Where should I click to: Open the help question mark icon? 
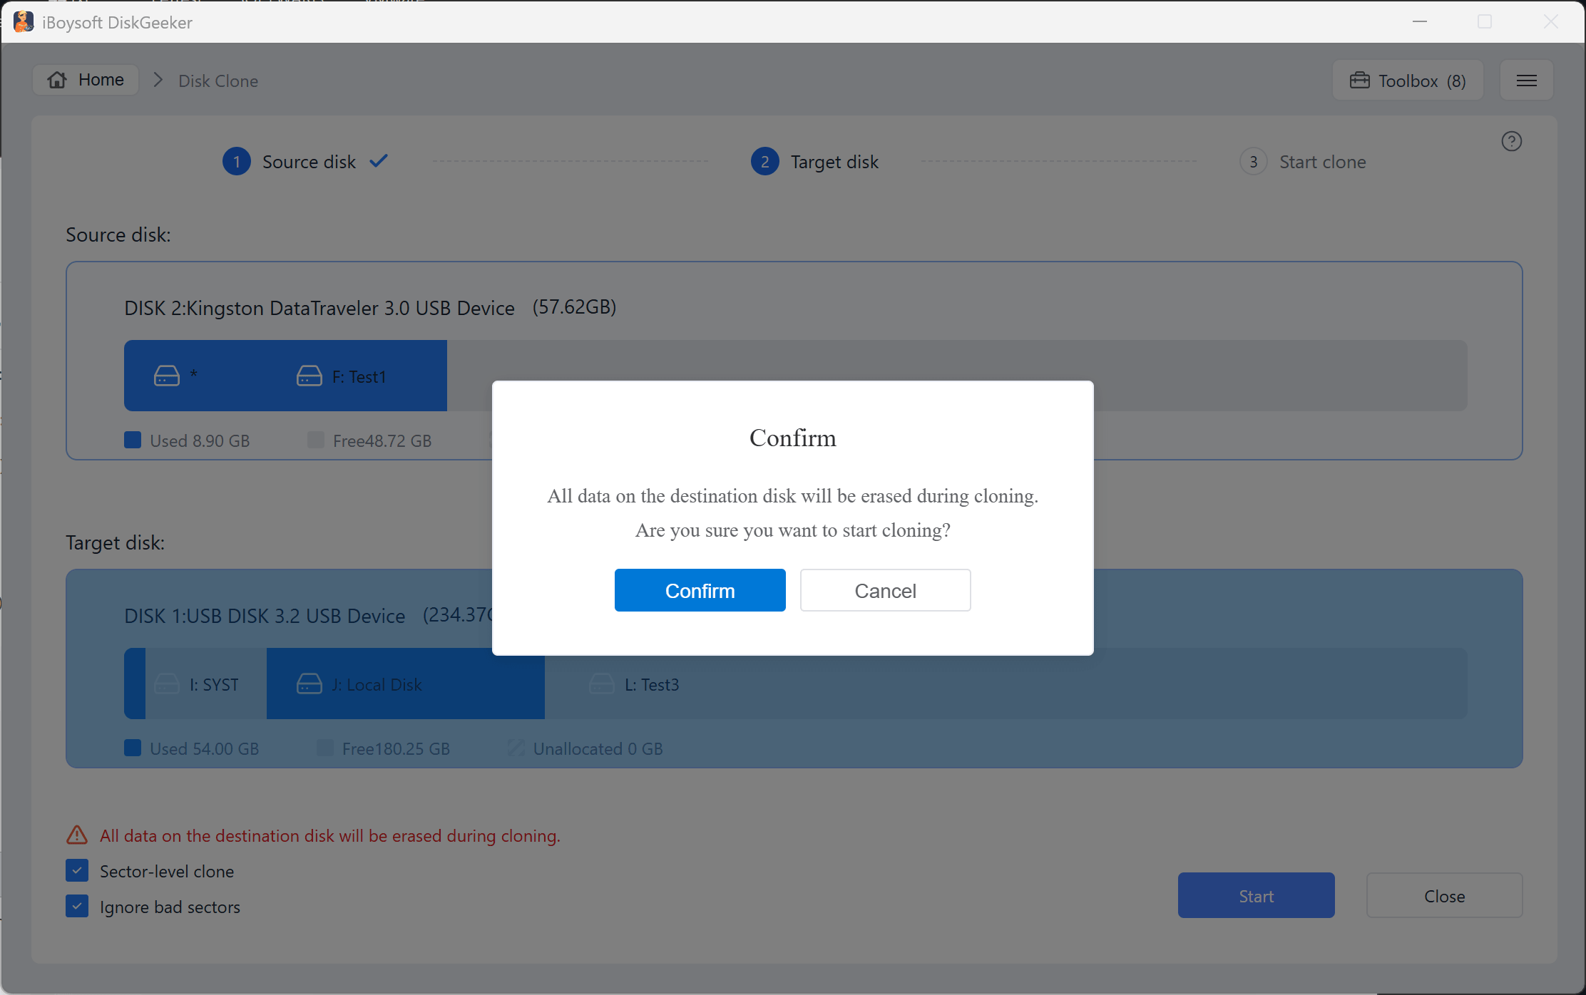[x=1511, y=141]
